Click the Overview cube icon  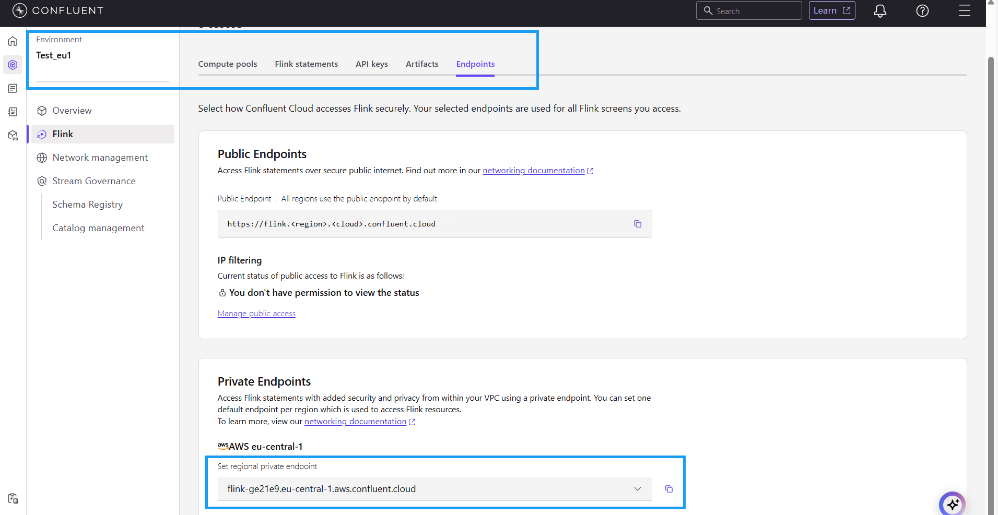[42, 111]
